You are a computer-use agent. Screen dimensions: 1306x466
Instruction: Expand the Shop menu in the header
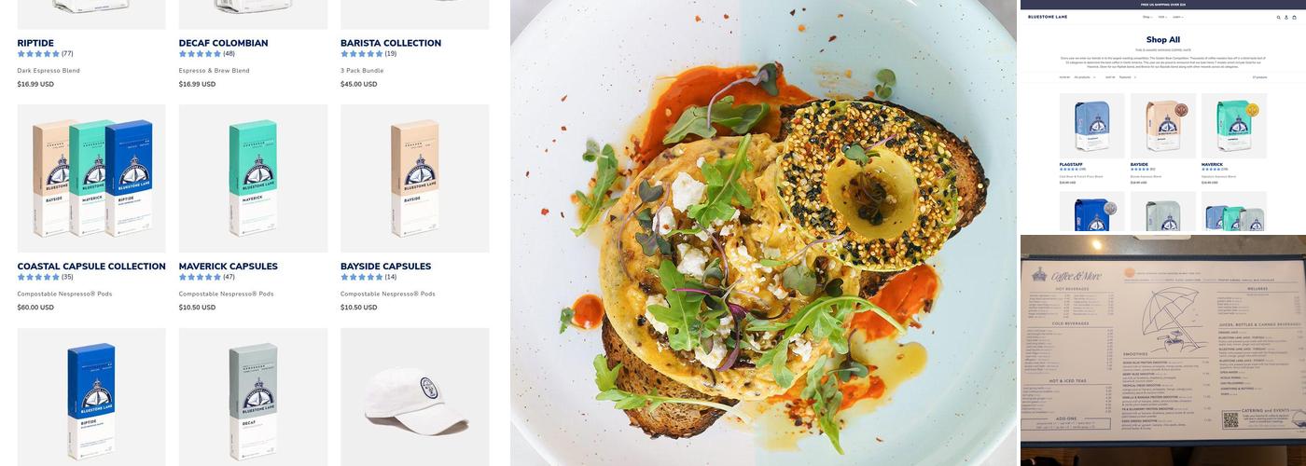click(1147, 17)
